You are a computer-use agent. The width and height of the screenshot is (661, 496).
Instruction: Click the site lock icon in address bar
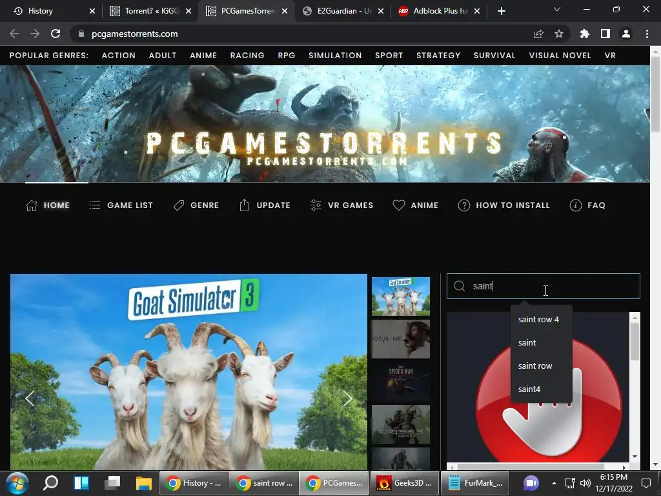coord(81,34)
